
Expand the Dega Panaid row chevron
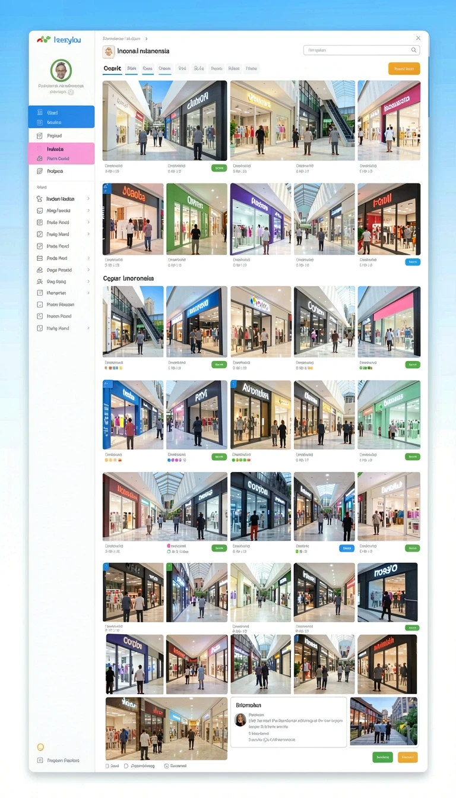(88, 270)
